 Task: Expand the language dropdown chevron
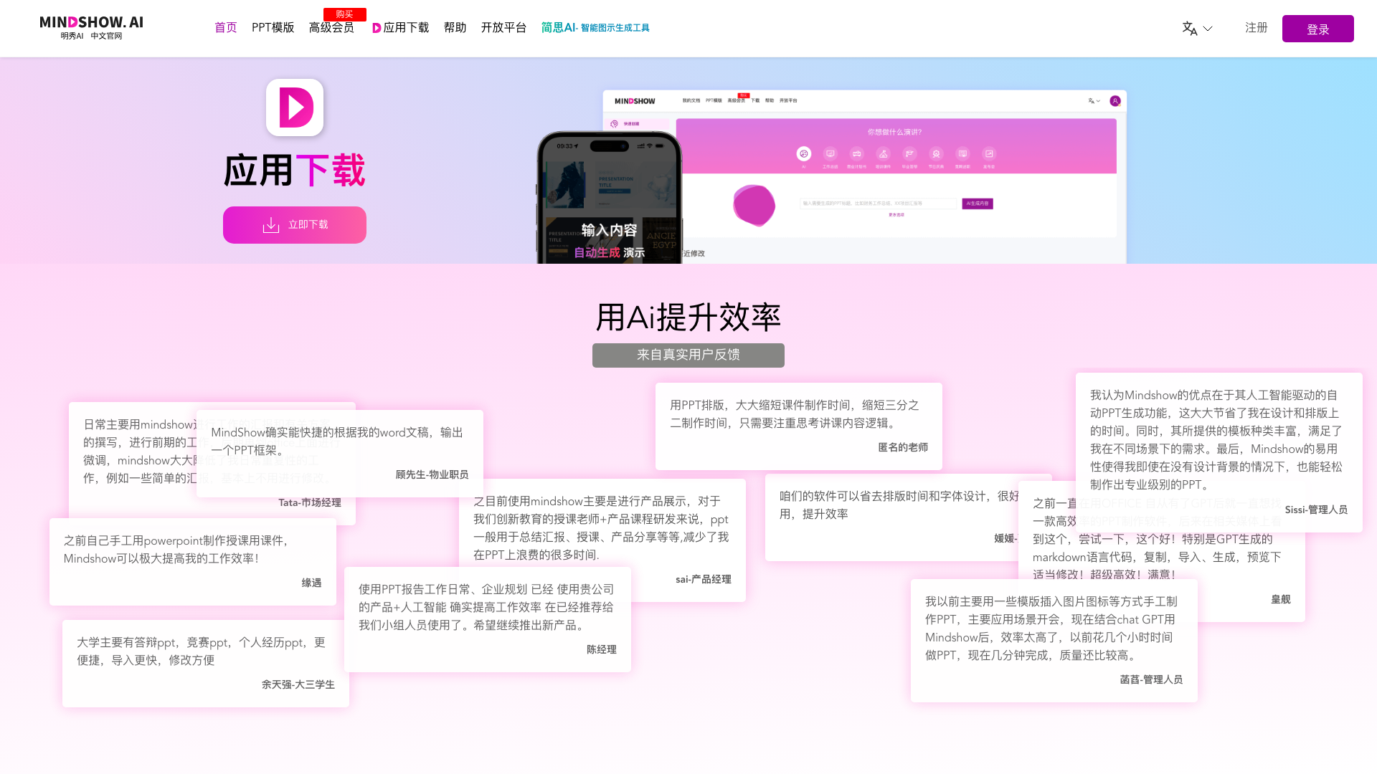(1208, 29)
